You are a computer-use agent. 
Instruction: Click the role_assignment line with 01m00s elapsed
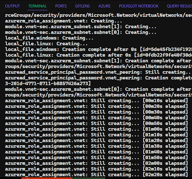(x=97, y=129)
